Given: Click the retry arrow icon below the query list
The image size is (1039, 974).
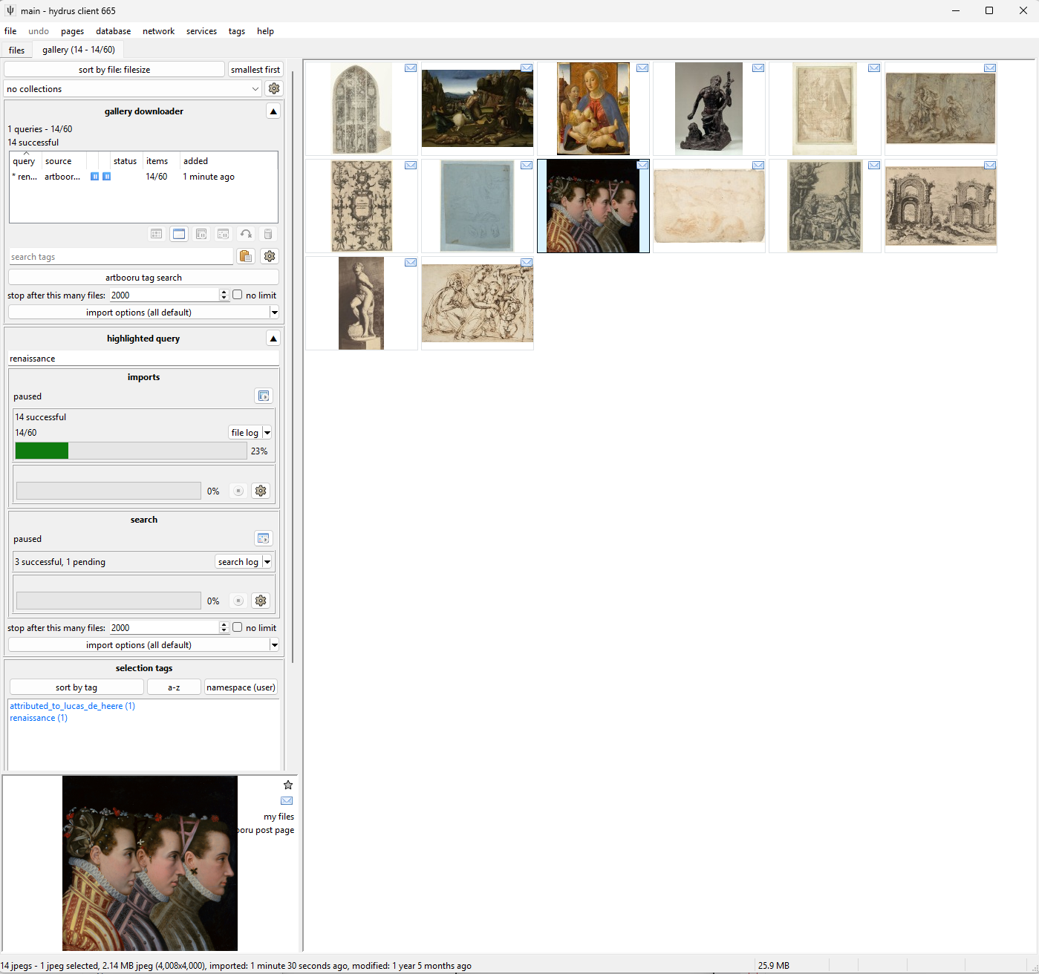Looking at the screenshot, I should pyautogui.click(x=246, y=234).
